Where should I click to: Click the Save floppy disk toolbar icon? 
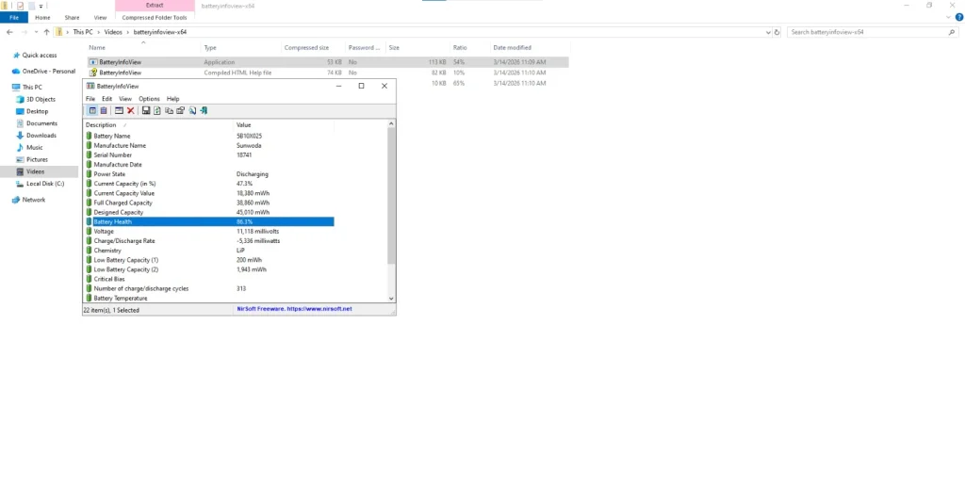pos(146,111)
